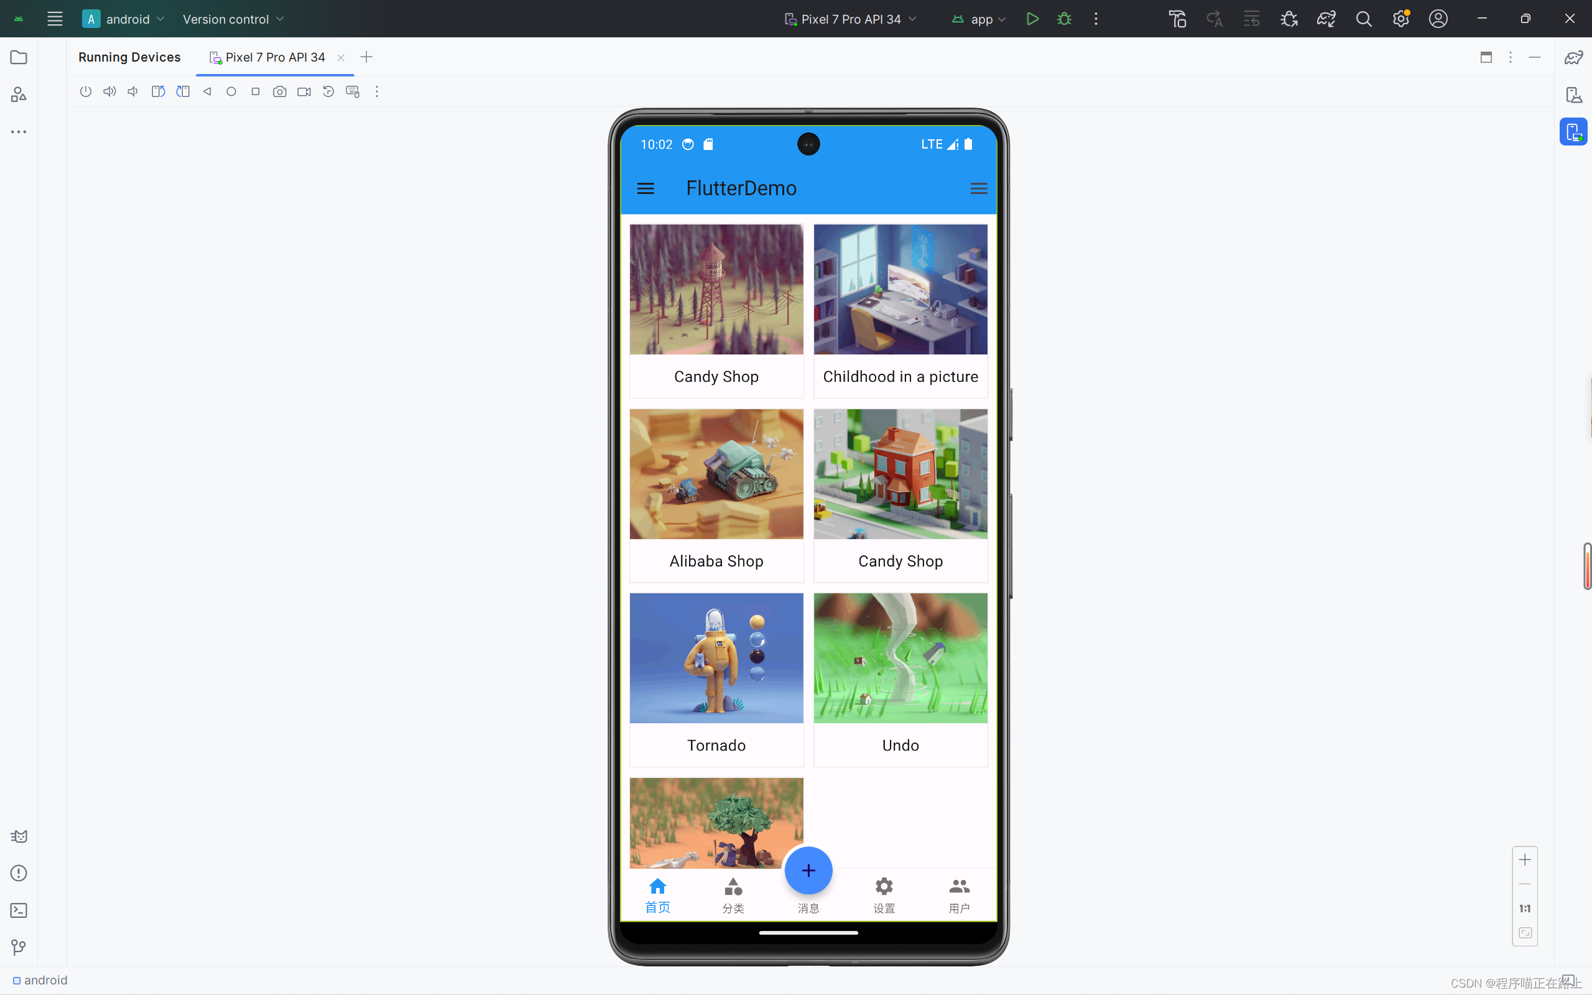Toggle the Running Devices tool window button

pyautogui.click(x=1573, y=132)
